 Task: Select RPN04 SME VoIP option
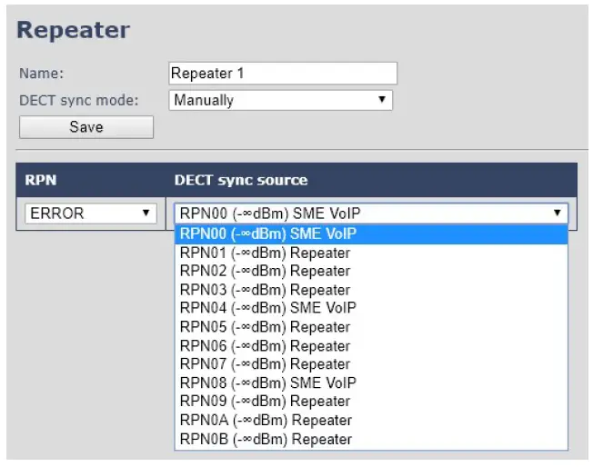(x=371, y=308)
